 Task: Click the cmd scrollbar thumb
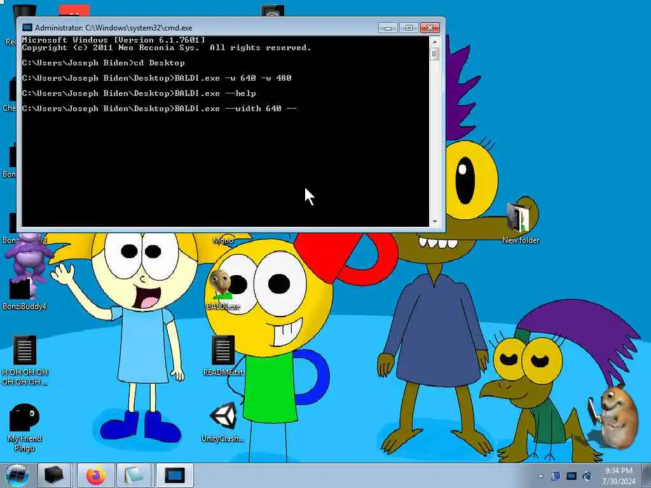click(x=435, y=54)
